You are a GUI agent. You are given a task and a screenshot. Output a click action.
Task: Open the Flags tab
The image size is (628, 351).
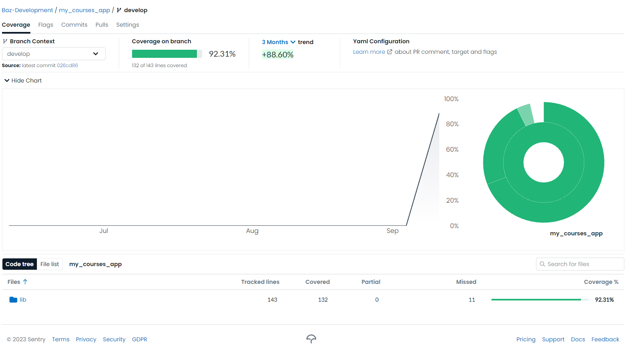(x=46, y=25)
